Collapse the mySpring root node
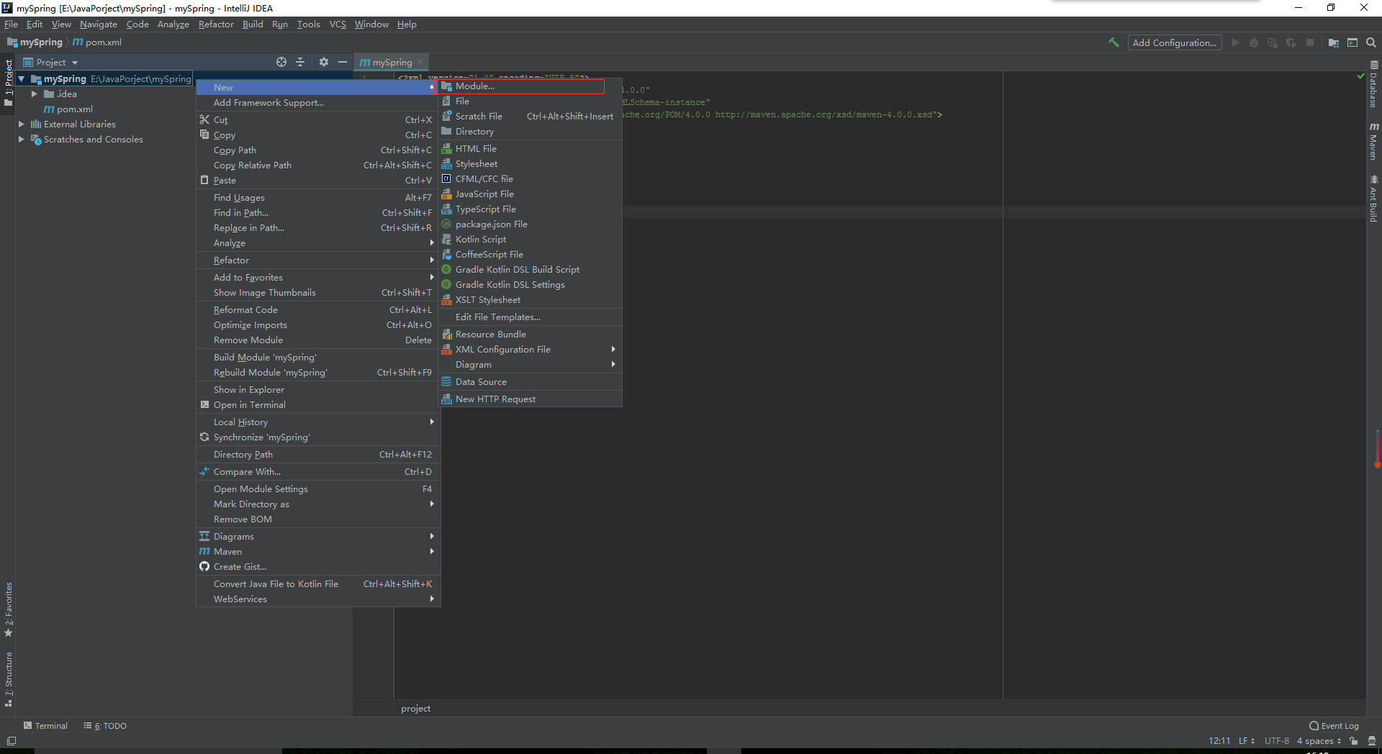This screenshot has height=754, width=1382. pos(22,79)
